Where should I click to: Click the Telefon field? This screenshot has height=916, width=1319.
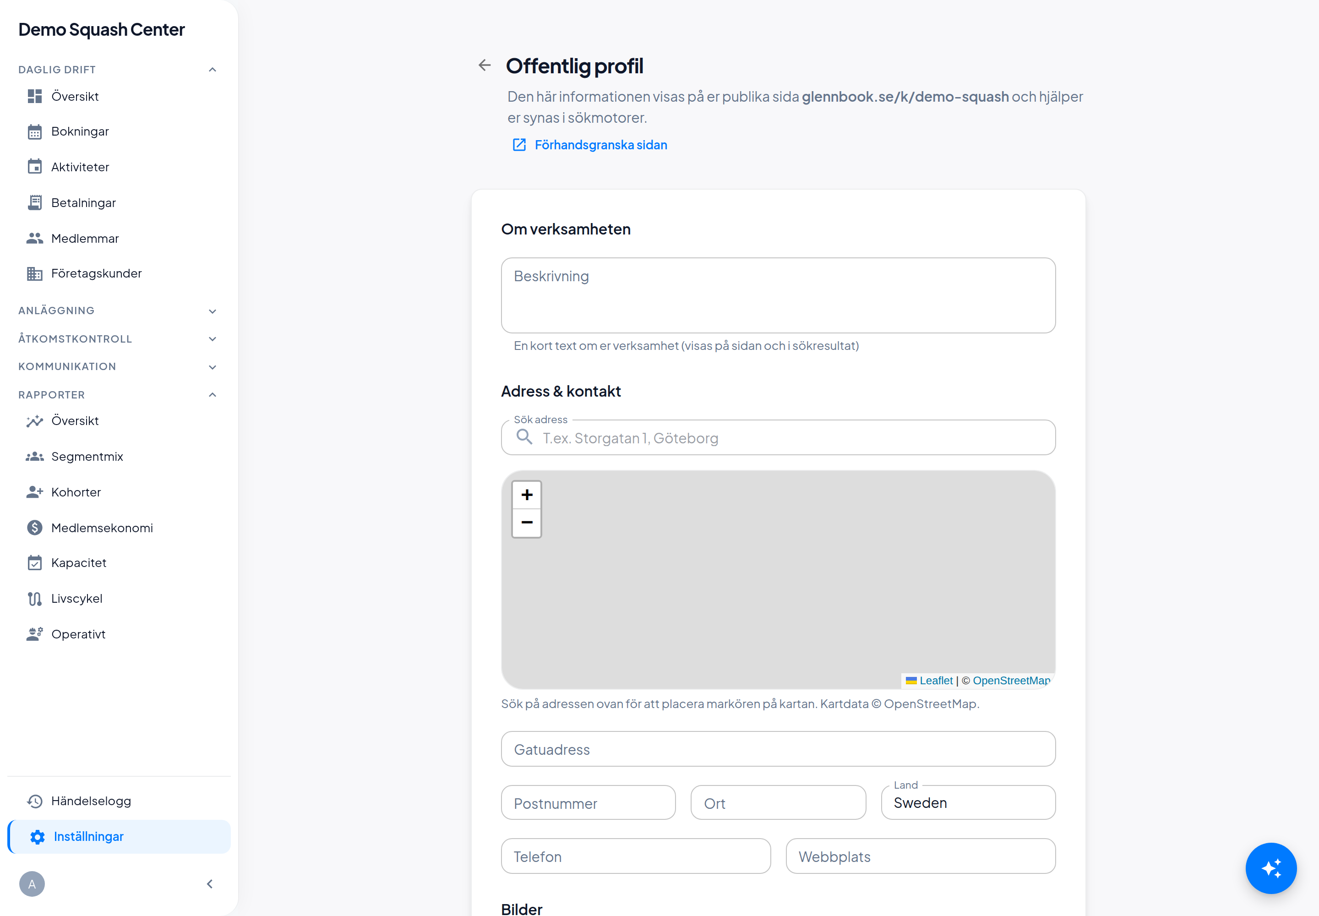click(x=635, y=856)
